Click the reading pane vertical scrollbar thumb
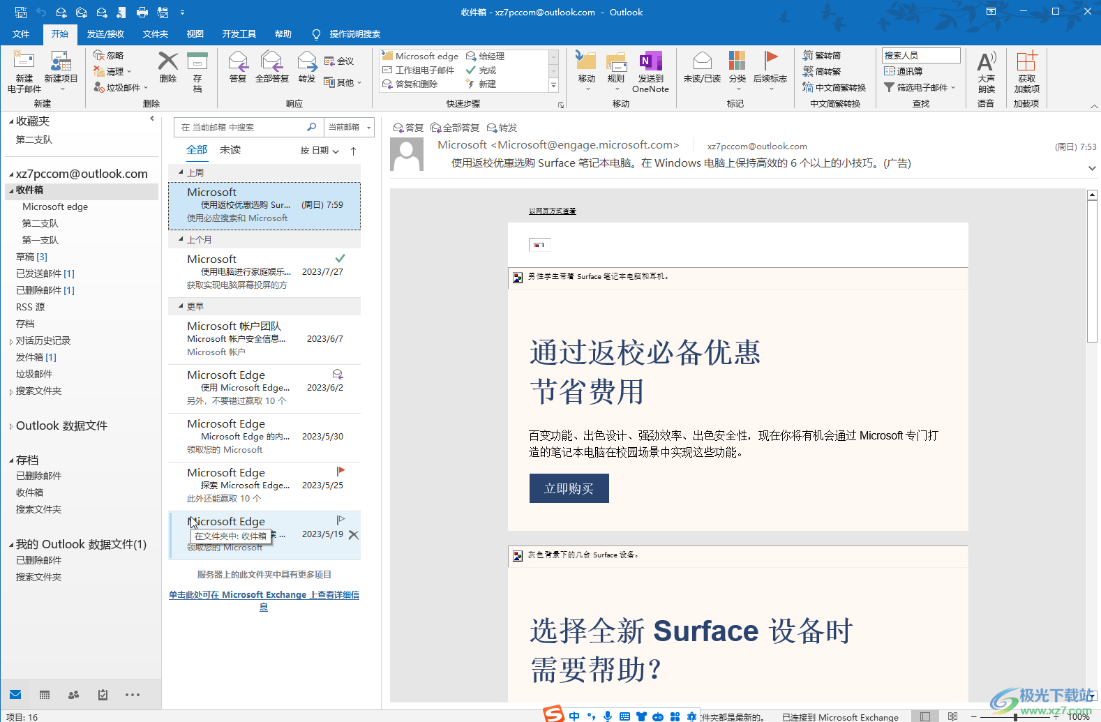The image size is (1101, 722). [1092, 272]
